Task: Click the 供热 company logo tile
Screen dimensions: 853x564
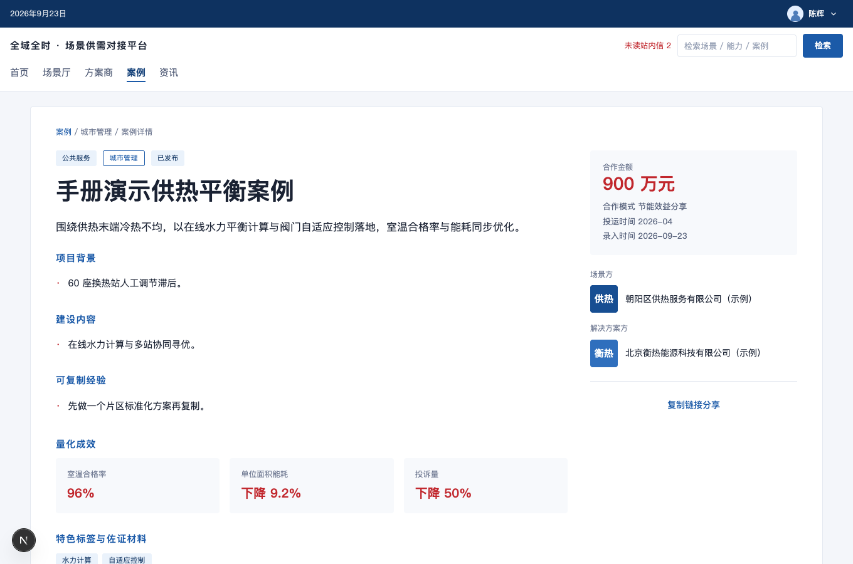Action: pos(604,299)
